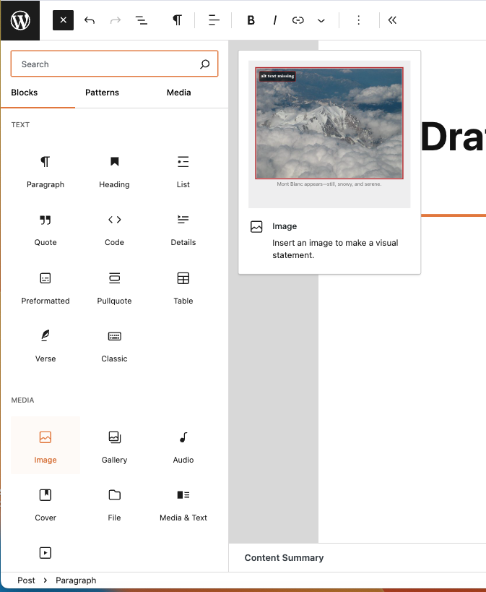486x592 pixels.
Task: Click the block Search field
Action: (x=108, y=64)
